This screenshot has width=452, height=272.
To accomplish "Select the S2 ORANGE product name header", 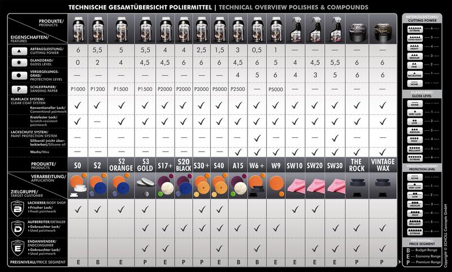I will point(121,165).
